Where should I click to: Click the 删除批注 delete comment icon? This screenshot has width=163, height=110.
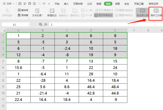[75, 11]
